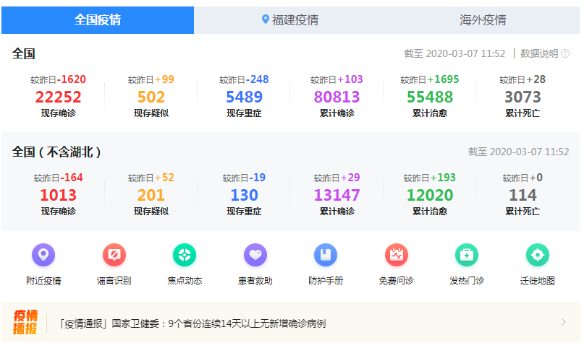Click the 较昨日-164 change text
Screen dimensions: 584x348
(58, 178)
